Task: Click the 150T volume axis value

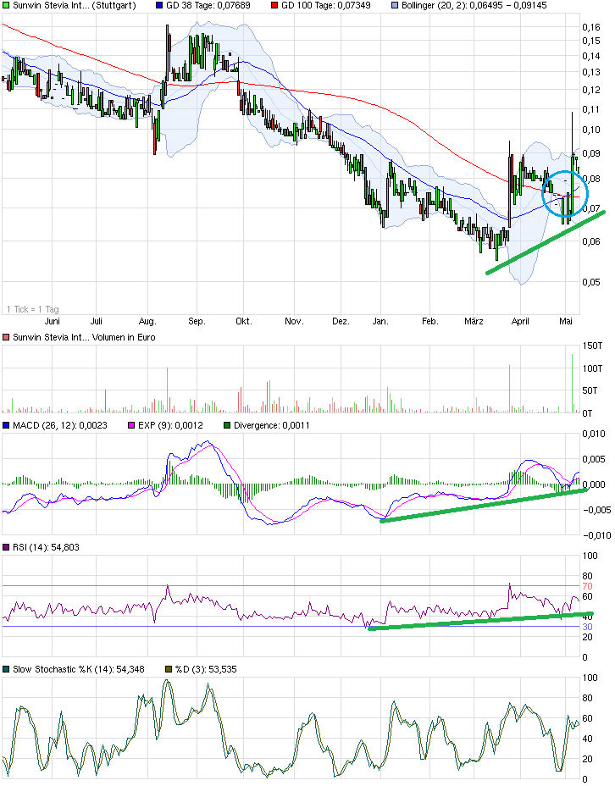Action: coord(592,346)
